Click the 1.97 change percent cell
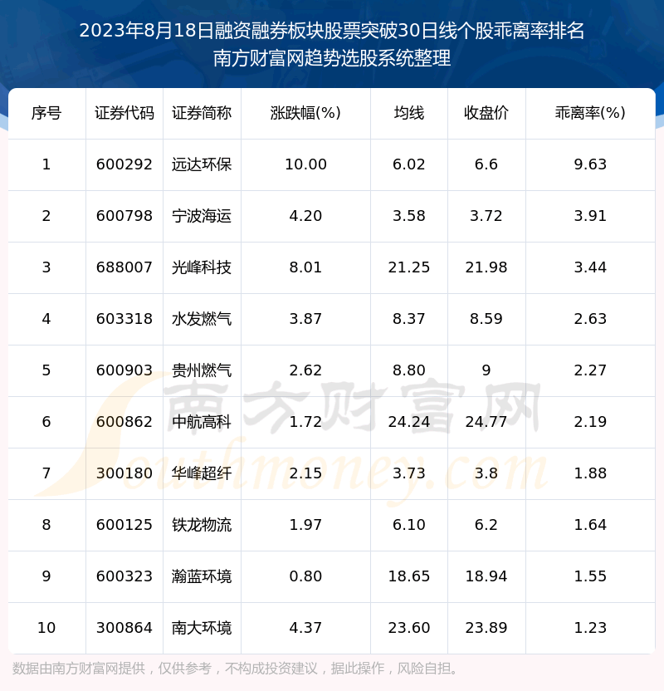 [x=305, y=525]
